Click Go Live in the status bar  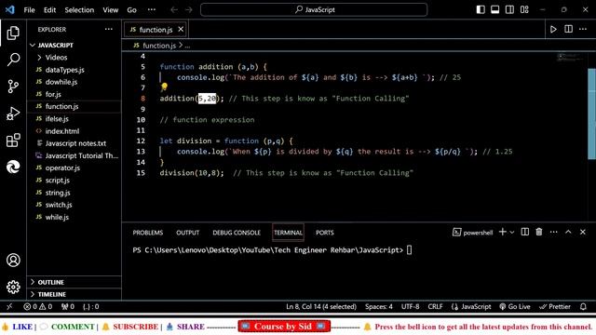[x=515, y=306]
